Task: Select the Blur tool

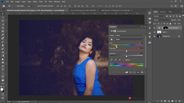Action: pyautogui.click(x=3, y=59)
